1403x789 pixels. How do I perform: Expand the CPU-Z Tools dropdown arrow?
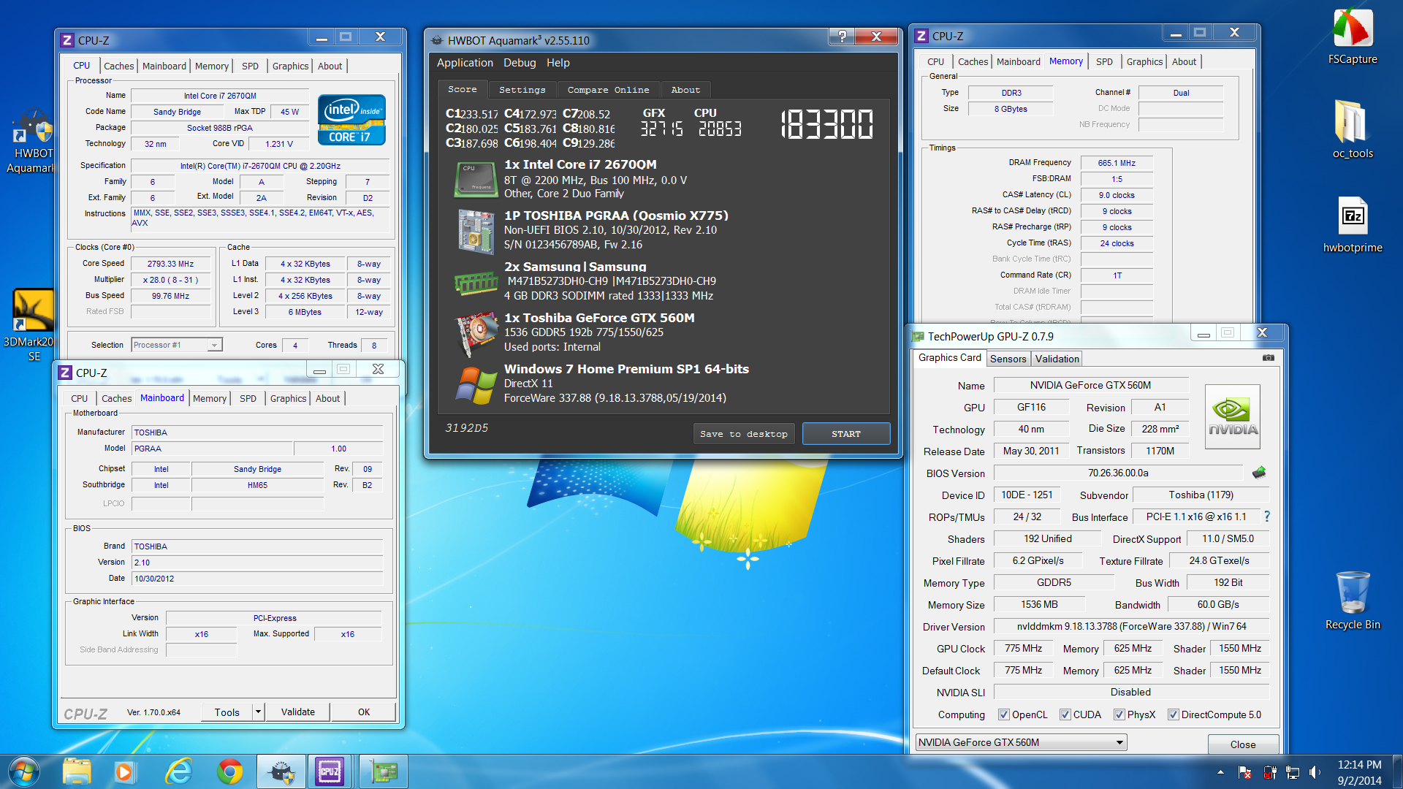coord(258,712)
